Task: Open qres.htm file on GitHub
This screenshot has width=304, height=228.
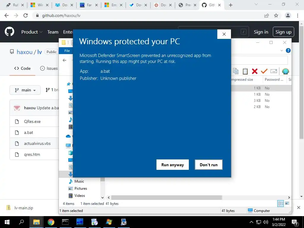Action: tap(32, 154)
